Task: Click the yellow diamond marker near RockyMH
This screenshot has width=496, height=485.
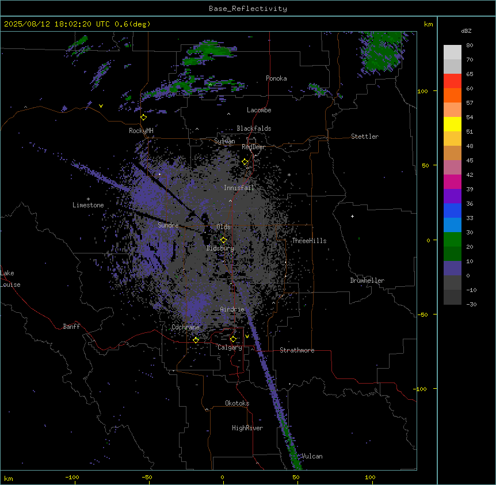Action: coord(144,118)
